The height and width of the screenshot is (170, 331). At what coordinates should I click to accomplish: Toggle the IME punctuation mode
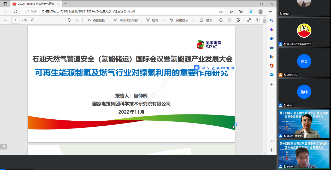pyautogui.click(x=208, y=68)
